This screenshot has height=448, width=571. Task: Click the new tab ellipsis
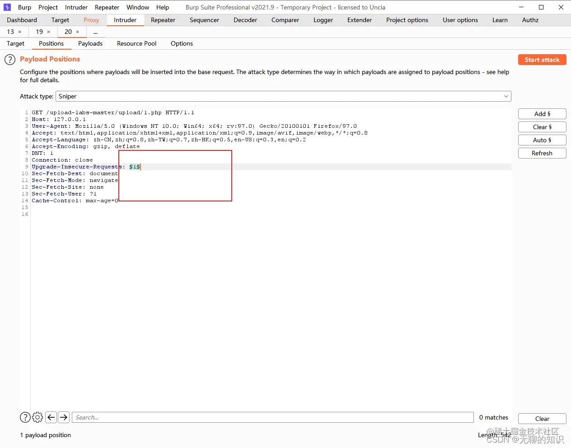click(x=96, y=32)
